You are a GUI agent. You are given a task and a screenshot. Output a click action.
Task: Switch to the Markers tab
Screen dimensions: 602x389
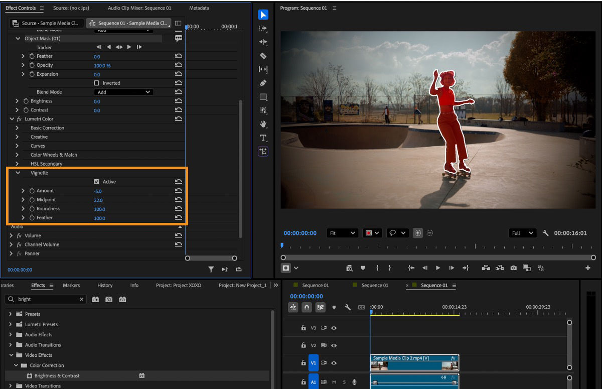[71, 285]
